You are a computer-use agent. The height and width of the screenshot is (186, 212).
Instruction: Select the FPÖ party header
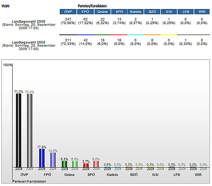85,12
